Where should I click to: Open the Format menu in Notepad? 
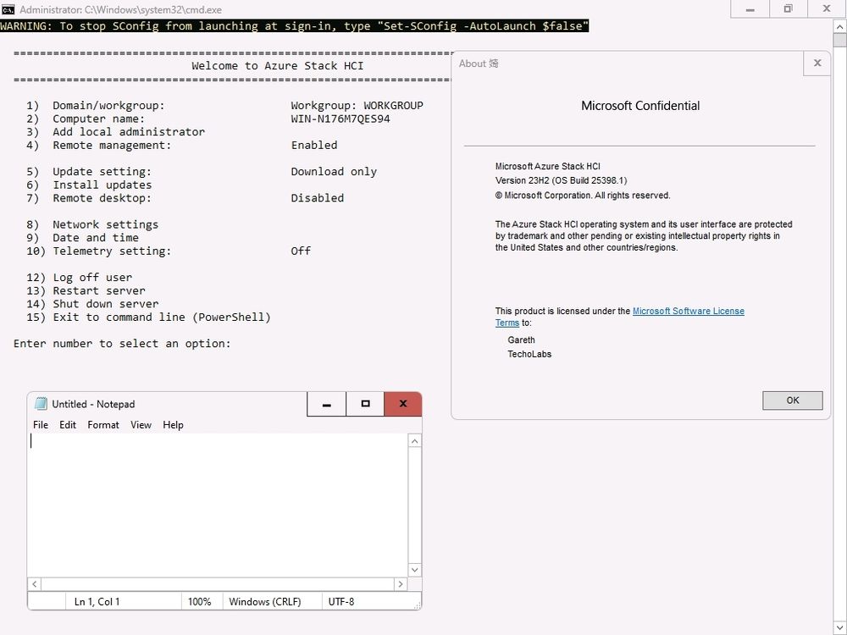(x=103, y=425)
